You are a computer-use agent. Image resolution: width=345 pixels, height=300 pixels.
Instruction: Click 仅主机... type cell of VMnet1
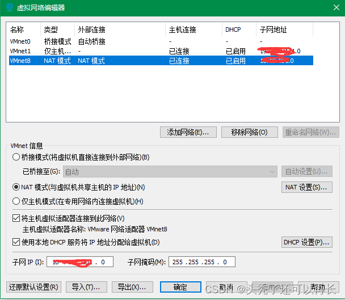(x=58, y=51)
